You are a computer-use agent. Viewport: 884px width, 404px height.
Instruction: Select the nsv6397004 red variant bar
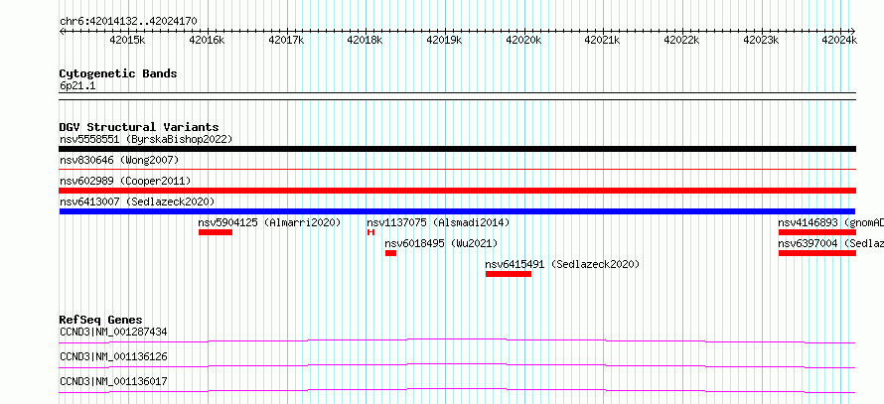point(817,253)
